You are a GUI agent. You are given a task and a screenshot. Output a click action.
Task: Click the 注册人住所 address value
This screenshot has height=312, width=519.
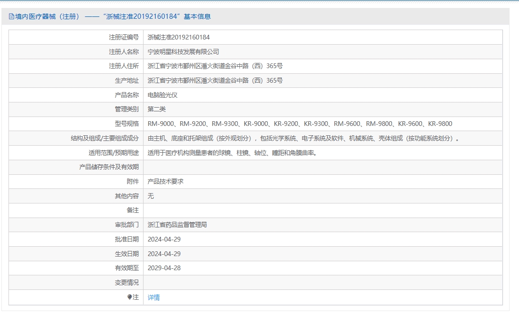(215, 66)
